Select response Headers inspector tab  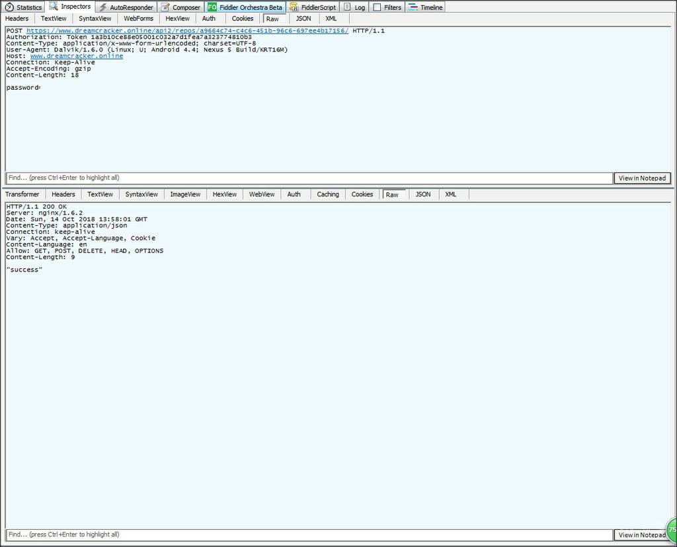coord(63,194)
